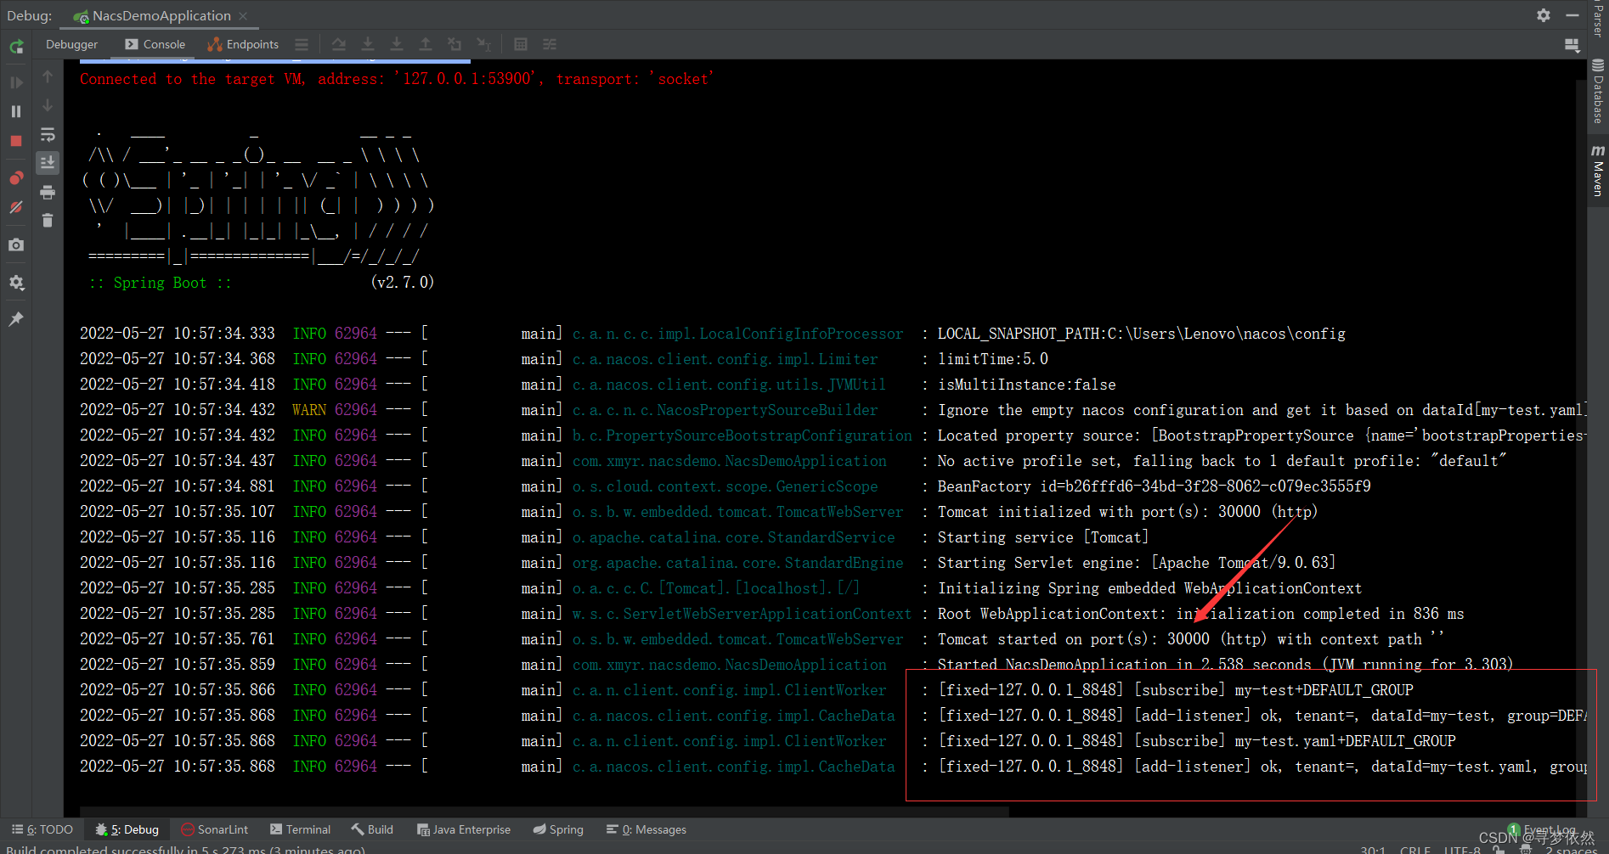
Task: Open the Evaluate Expression calculator icon
Action: click(x=521, y=44)
